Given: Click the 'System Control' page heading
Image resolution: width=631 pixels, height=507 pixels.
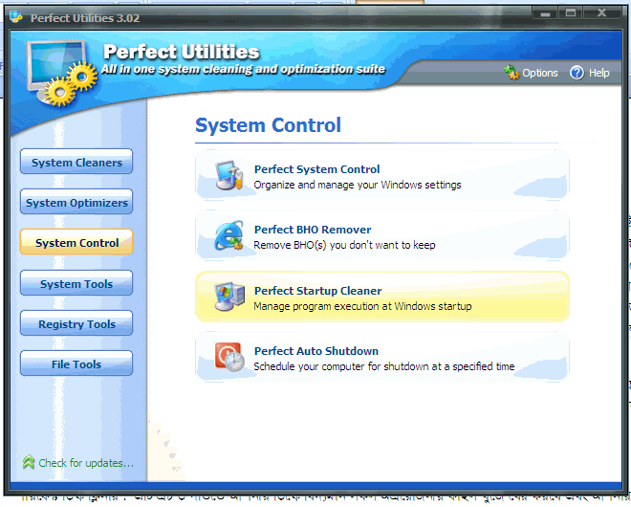Looking at the screenshot, I should [x=268, y=125].
